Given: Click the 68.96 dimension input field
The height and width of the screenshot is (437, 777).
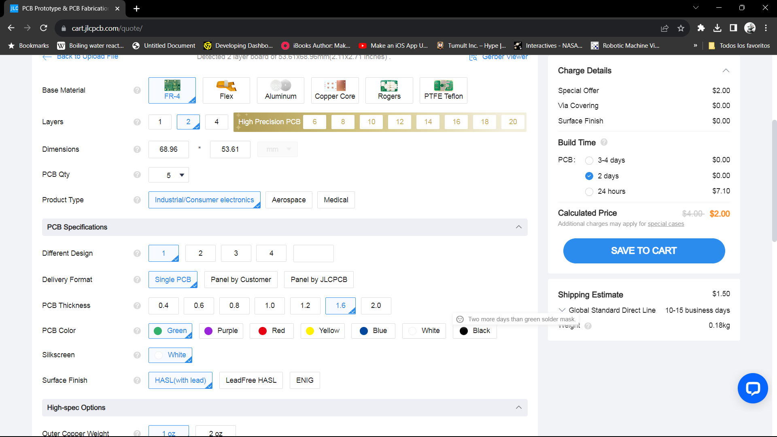Looking at the screenshot, I should pyautogui.click(x=168, y=149).
